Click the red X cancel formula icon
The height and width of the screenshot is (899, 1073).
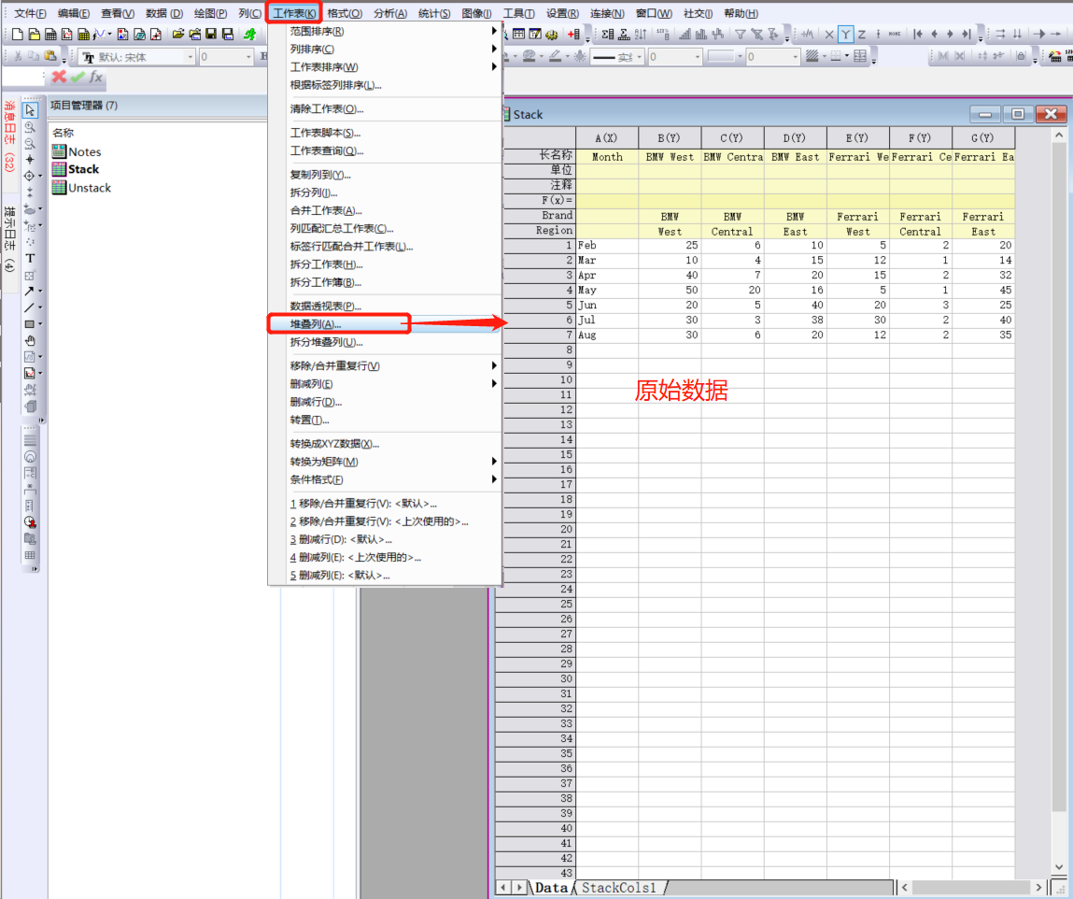(x=59, y=77)
